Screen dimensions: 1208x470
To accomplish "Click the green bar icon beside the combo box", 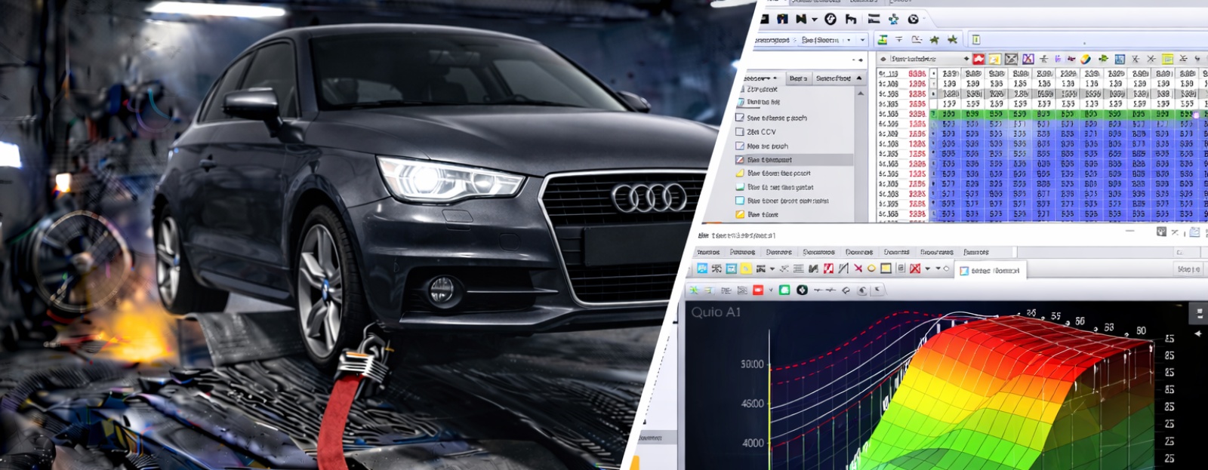I will click(x=882, y=39).
